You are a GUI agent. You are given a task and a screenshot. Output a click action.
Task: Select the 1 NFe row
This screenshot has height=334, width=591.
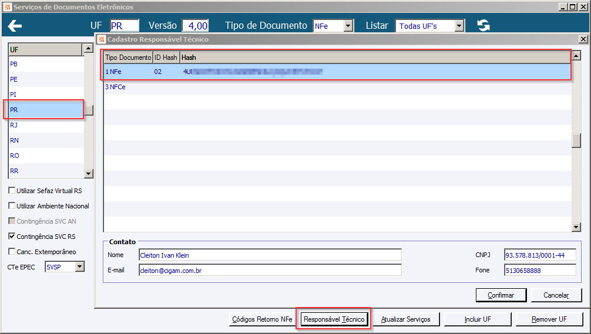click(337, 72)
